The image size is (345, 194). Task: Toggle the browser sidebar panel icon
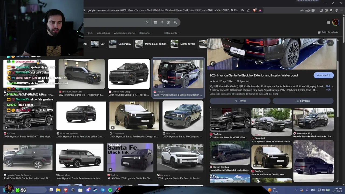tap(321, 10)
